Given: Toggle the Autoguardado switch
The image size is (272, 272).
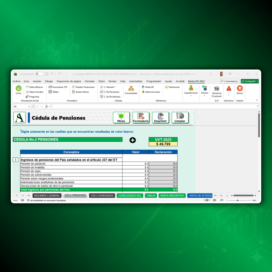Looking at the screenshot, I should coord(39,74).
